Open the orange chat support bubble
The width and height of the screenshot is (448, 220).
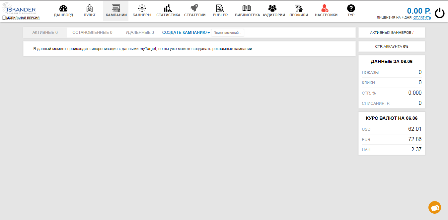coord(435,207)
